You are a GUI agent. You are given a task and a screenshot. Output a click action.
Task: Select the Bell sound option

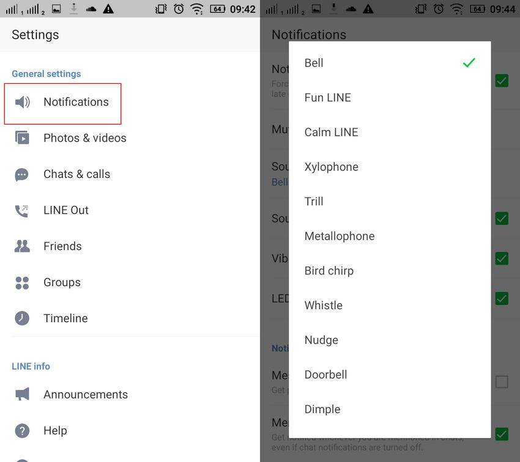pyautogui.click(x=390, y=63)
